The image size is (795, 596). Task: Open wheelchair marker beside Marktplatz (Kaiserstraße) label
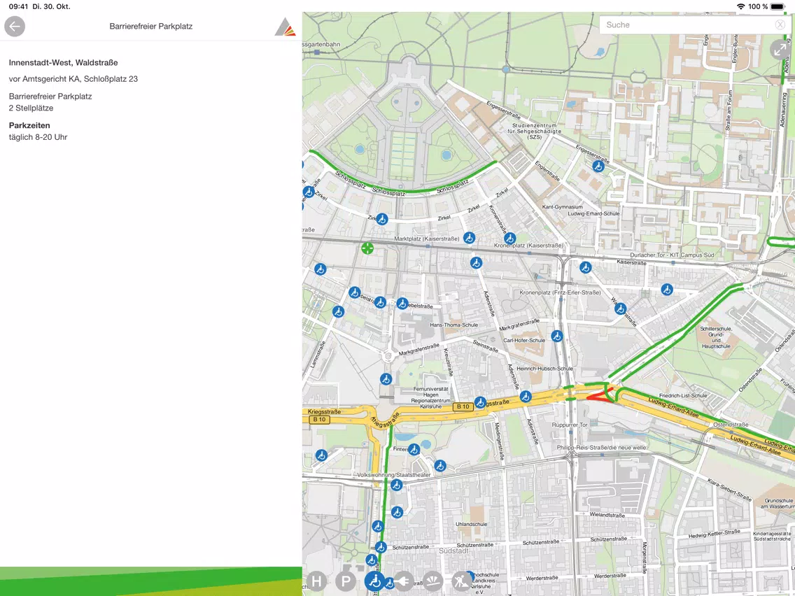coord(469,237)
